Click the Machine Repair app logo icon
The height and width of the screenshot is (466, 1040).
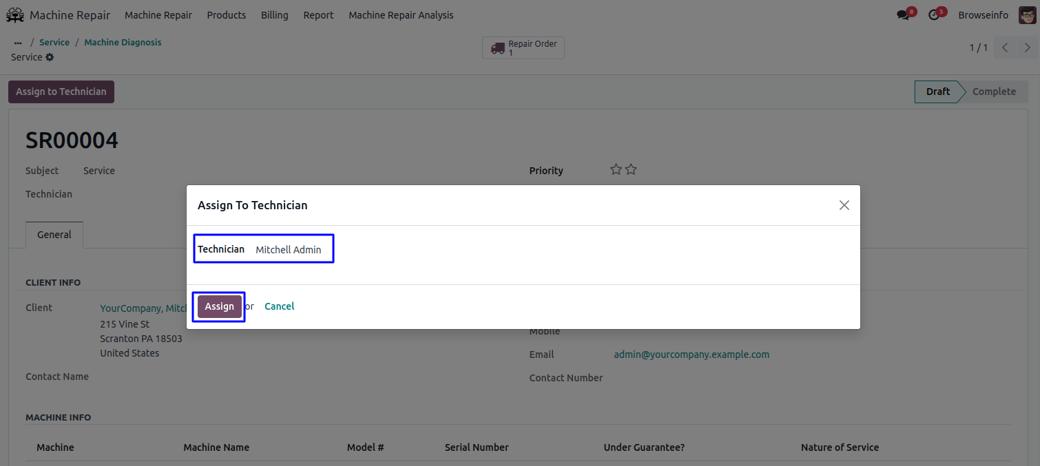15,15
